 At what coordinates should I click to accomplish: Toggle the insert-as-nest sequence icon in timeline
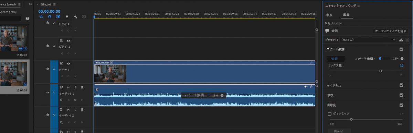coord(41,16)
